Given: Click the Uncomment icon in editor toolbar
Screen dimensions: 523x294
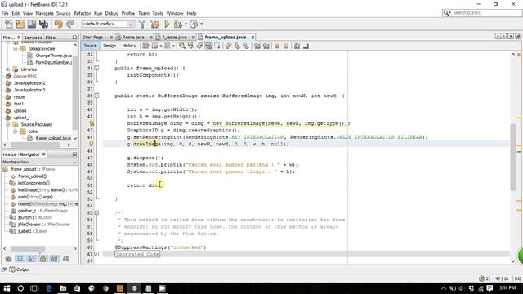Looking at the screenshot, I should pos(306,46).
